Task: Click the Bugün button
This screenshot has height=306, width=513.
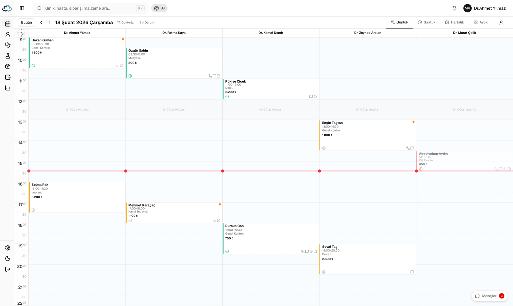Action: [26, 22]
